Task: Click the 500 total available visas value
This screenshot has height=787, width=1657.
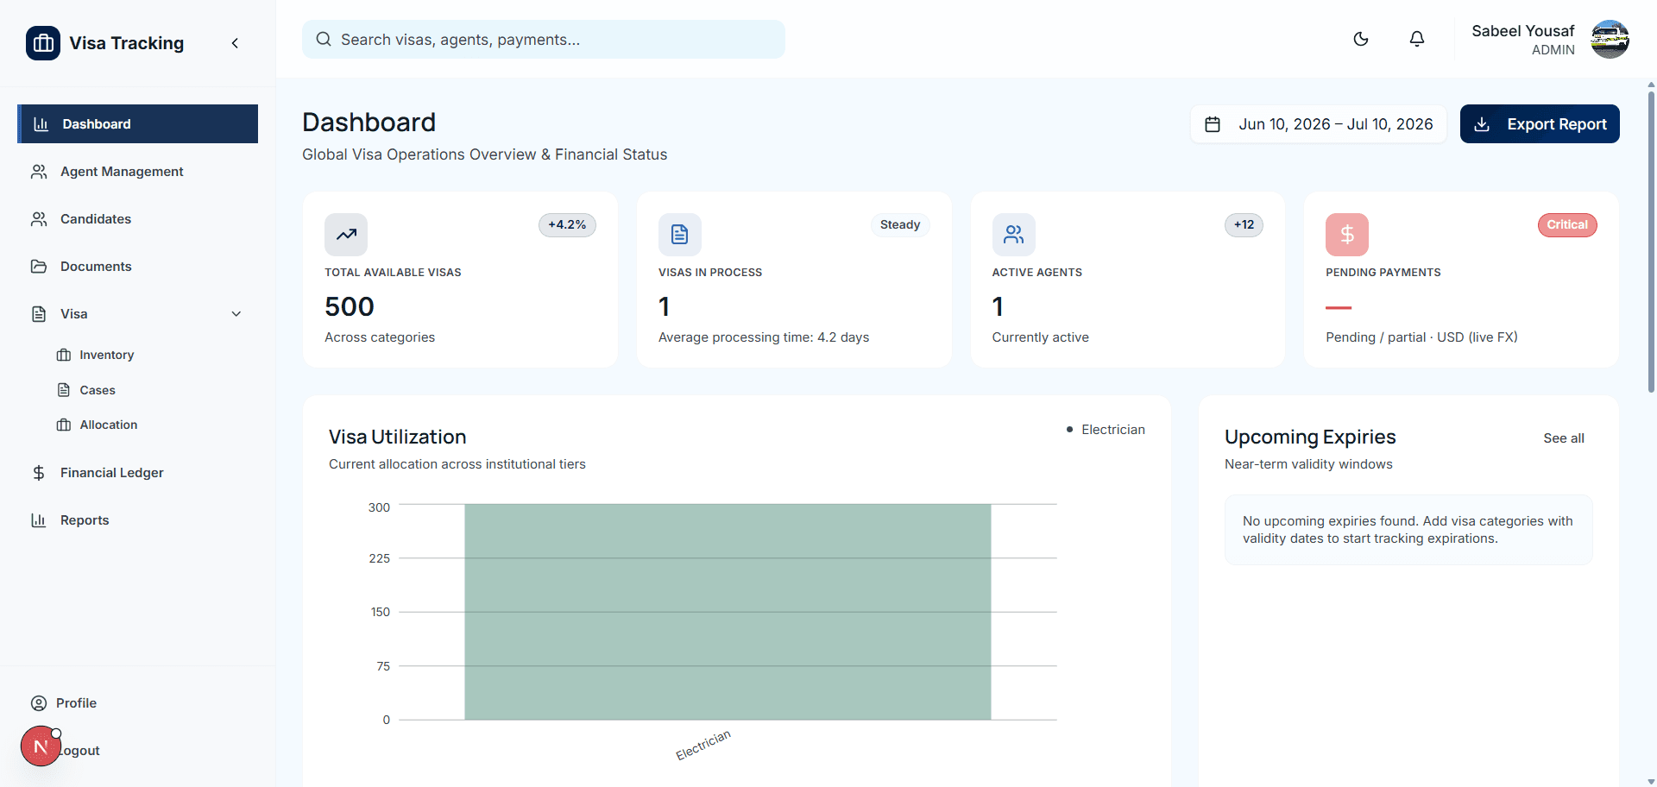Action: pyautogui.click(x=350, y=306)
